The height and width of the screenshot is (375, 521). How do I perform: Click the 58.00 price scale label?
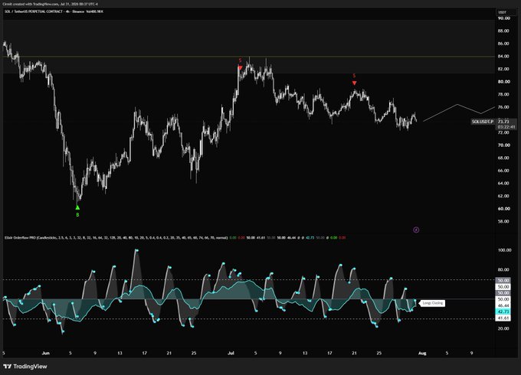tap(503, 221)
